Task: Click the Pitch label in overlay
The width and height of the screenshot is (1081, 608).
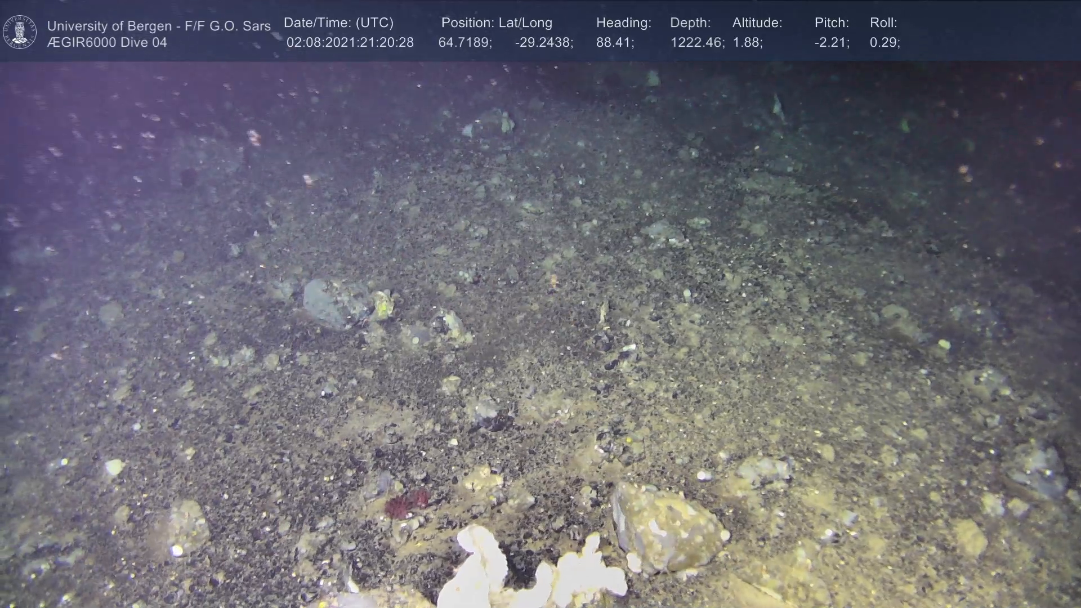Action: pos(832,23)
